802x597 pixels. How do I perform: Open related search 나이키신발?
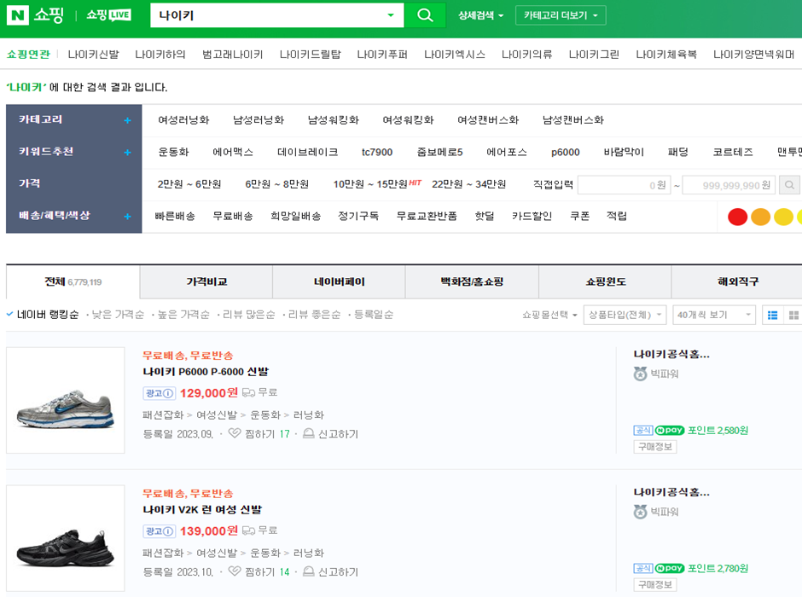[x=93, y=55]
